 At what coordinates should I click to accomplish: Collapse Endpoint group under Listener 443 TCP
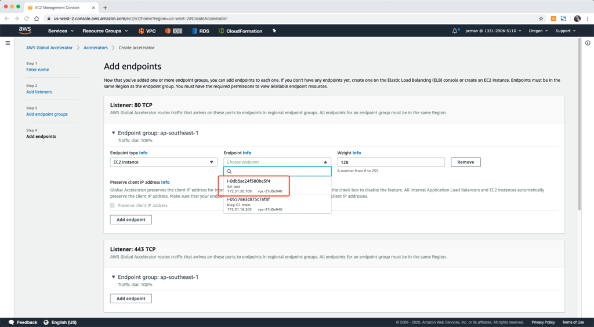(113, 277)
